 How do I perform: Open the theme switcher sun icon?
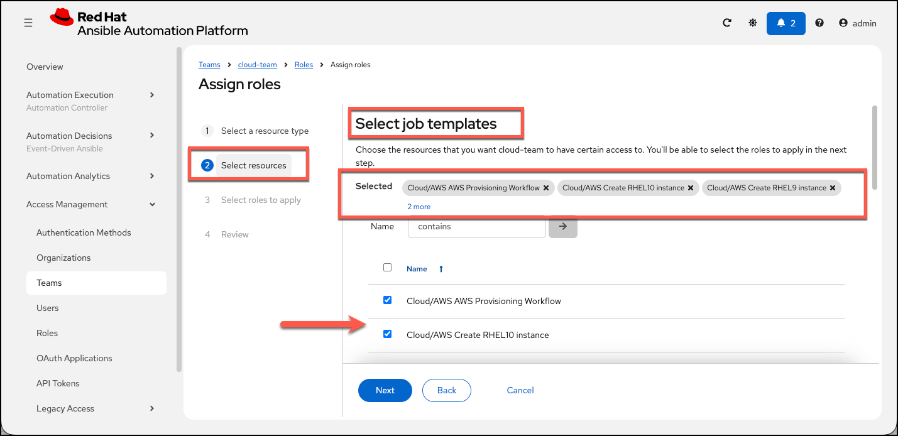click(x=753, y=23)
